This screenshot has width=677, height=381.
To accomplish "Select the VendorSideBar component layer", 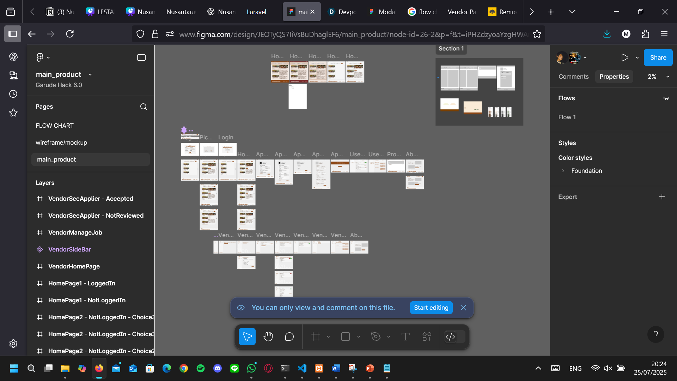I will coord(69,249).
